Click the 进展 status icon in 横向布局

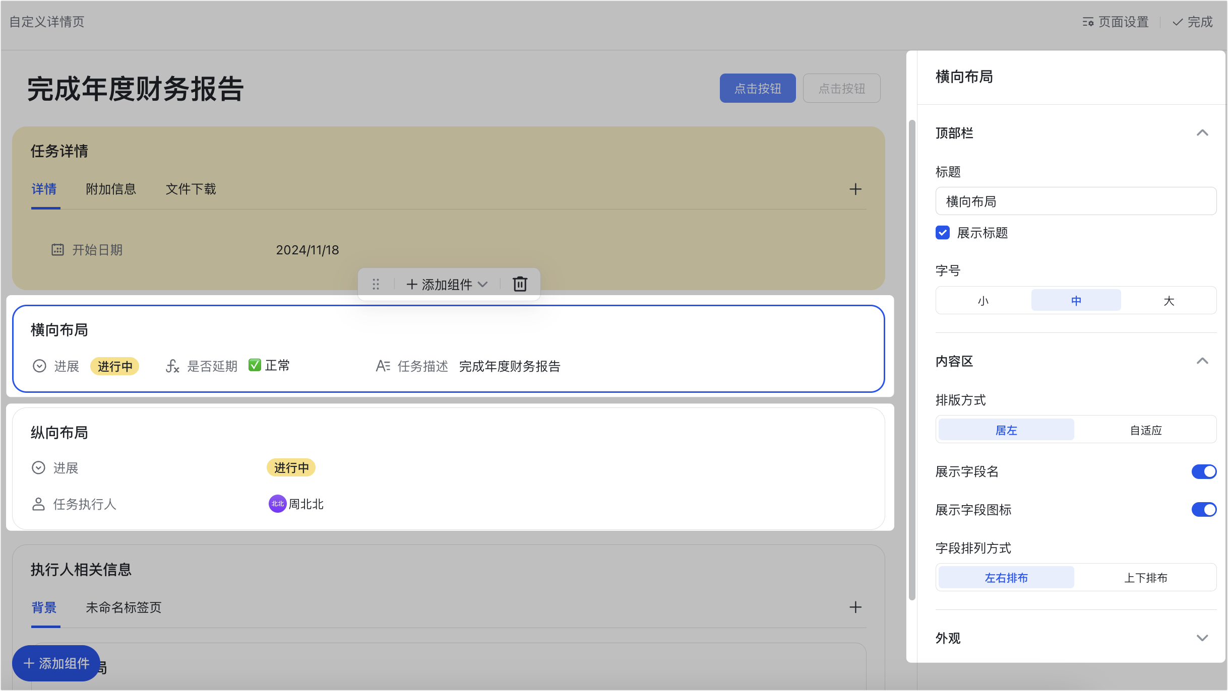pos(39,366)
